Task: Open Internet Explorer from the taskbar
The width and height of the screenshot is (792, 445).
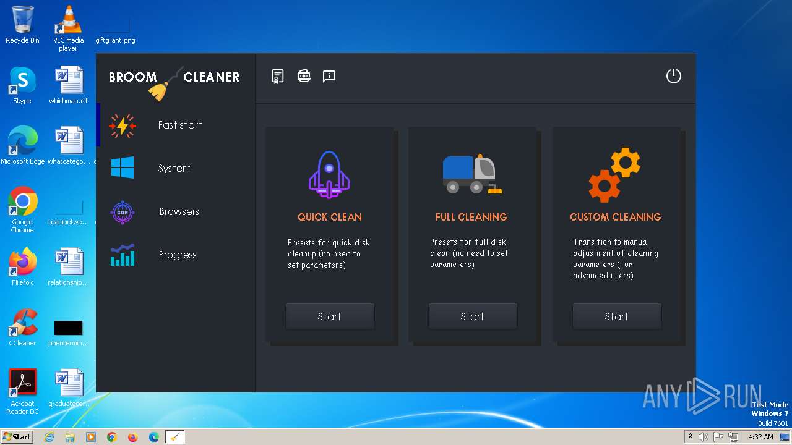Action: (x=49, y=437)
